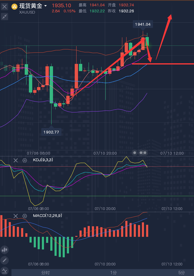
Task: Open MACD(12,26,9) indicator settings
Action: [x=25, y=216]
